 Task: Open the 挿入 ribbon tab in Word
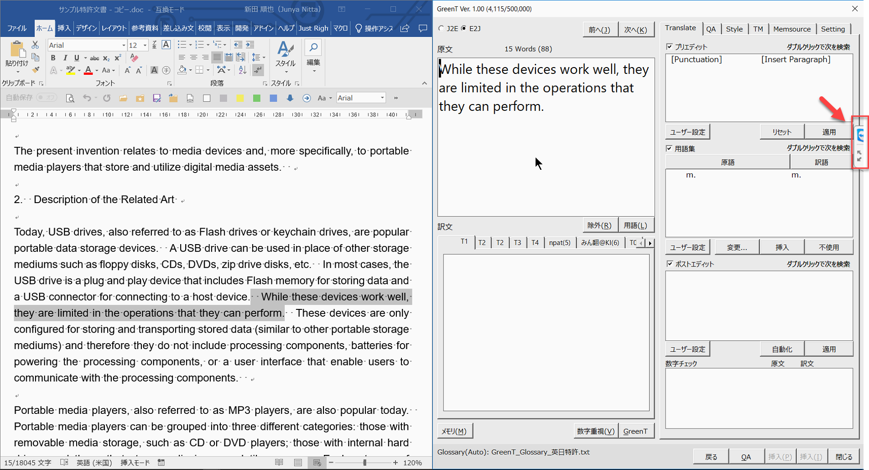64,28
